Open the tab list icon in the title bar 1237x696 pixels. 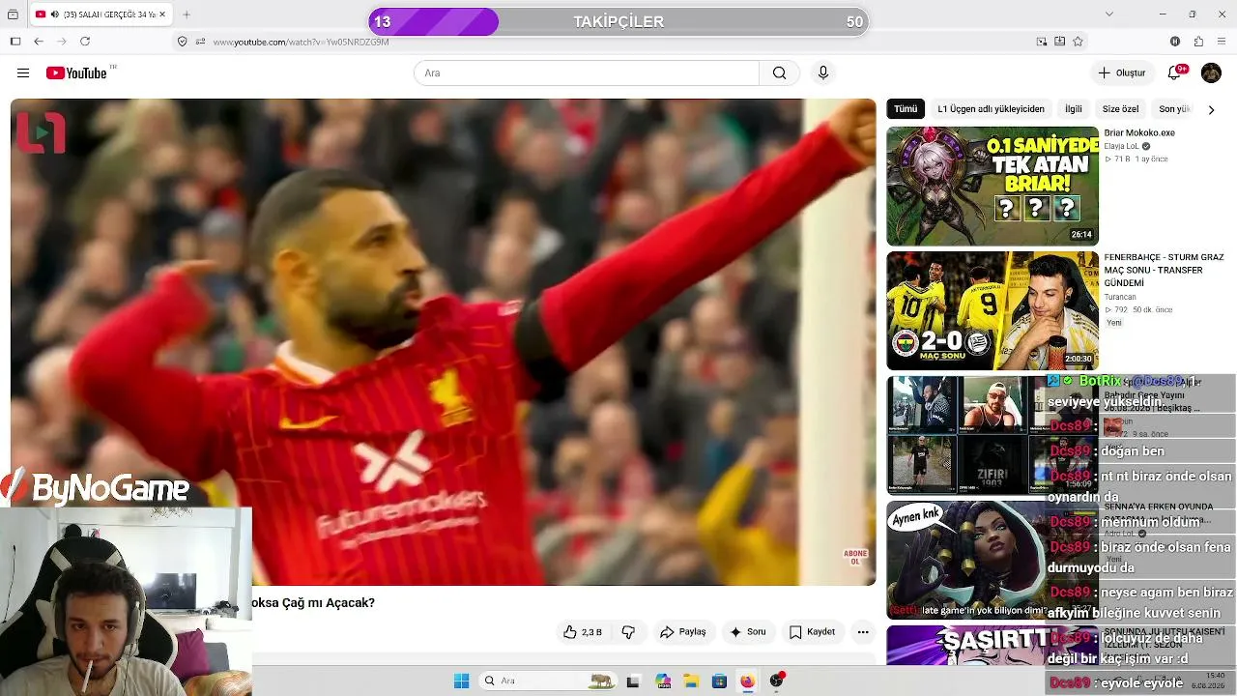(x=13, y=14)
